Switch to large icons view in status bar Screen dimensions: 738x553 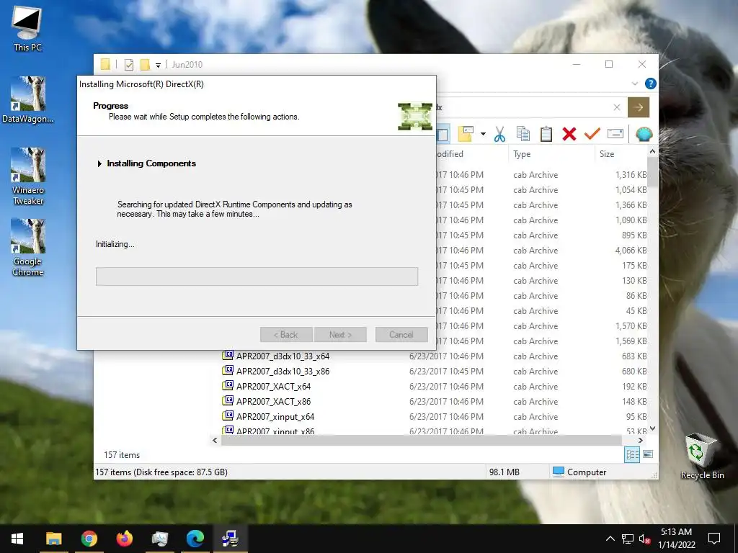(x=648, y=454)
